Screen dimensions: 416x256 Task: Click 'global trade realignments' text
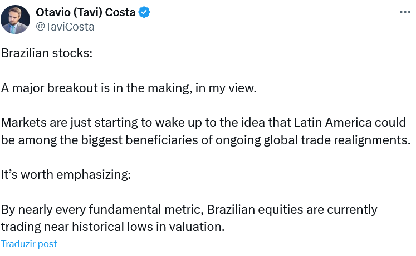click(x=337, y=140)
